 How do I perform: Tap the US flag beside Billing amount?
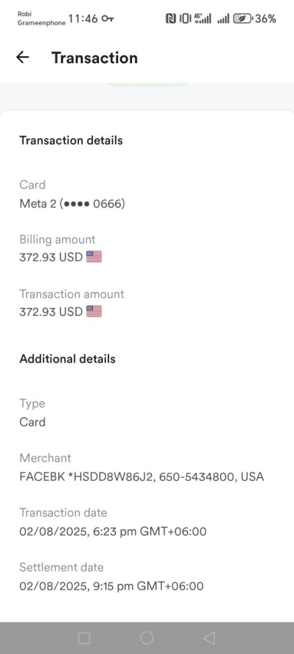coord(94,257)
